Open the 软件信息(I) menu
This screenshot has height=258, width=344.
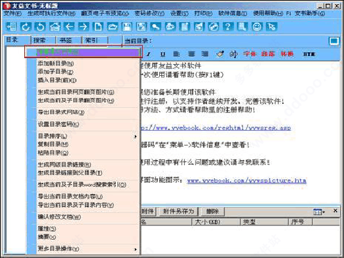pyautogui.click(x=233, y=14)
